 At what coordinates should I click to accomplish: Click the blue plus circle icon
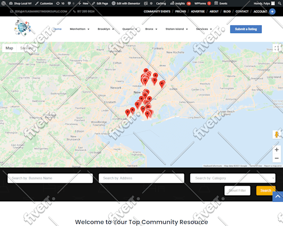point(272,11)
